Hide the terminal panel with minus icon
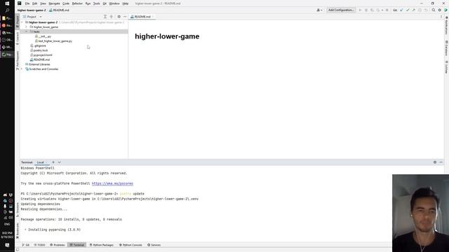The height and width of the screenshot is (252, 449). pos(441,162)
